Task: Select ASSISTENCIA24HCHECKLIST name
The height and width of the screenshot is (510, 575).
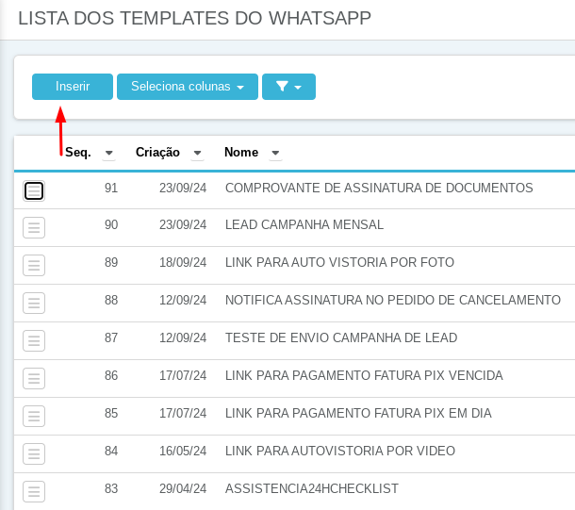Action: 312,488
